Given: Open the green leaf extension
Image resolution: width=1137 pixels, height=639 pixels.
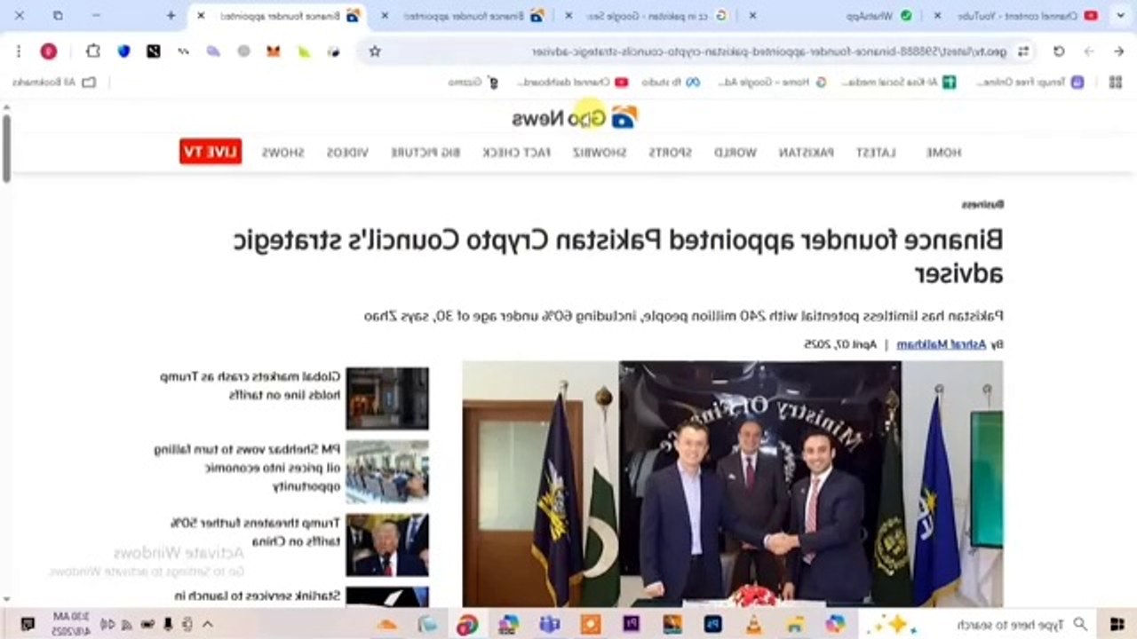Looking at the screenshot, I should click(x=304, y=51).
